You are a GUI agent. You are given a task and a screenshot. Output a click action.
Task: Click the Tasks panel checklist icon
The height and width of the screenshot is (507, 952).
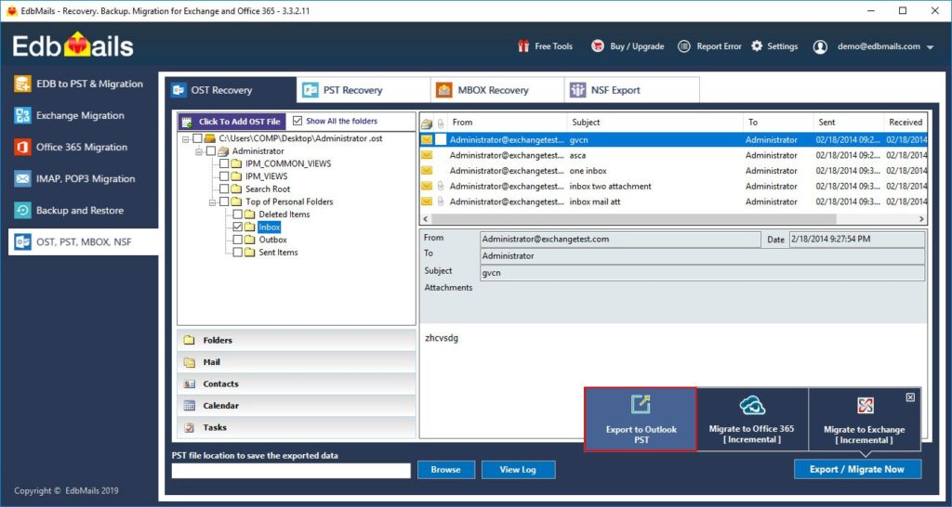pos(190,427)
